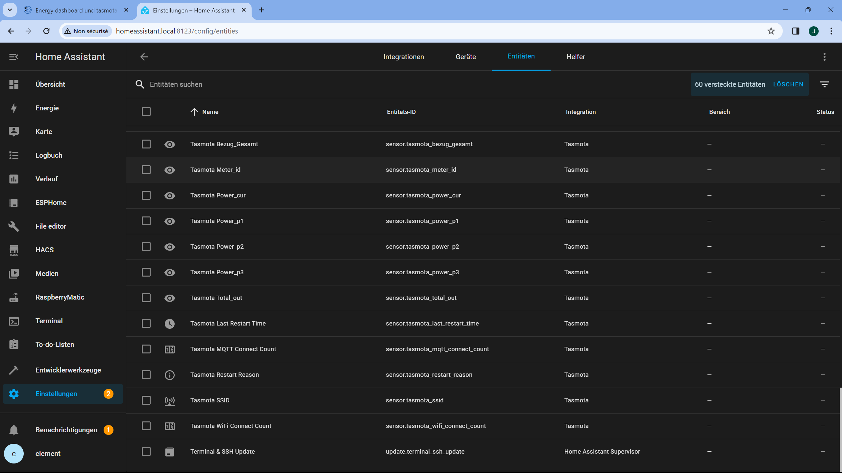842x473 pixels.
Task: Check the Terminal & SSH Update checkbox
Action: click(146, 452)
